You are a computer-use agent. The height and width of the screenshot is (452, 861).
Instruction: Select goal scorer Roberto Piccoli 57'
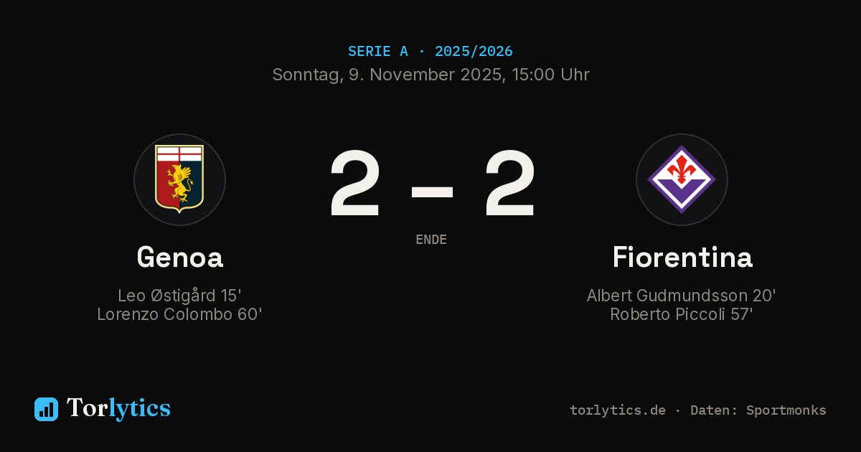click(x=682, y=314)
